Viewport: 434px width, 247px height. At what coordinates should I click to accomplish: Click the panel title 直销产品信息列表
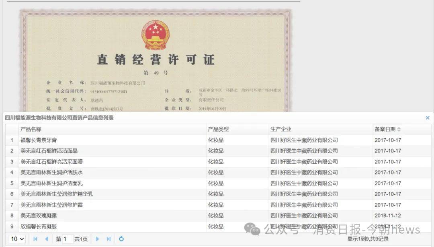click(59, 118)
